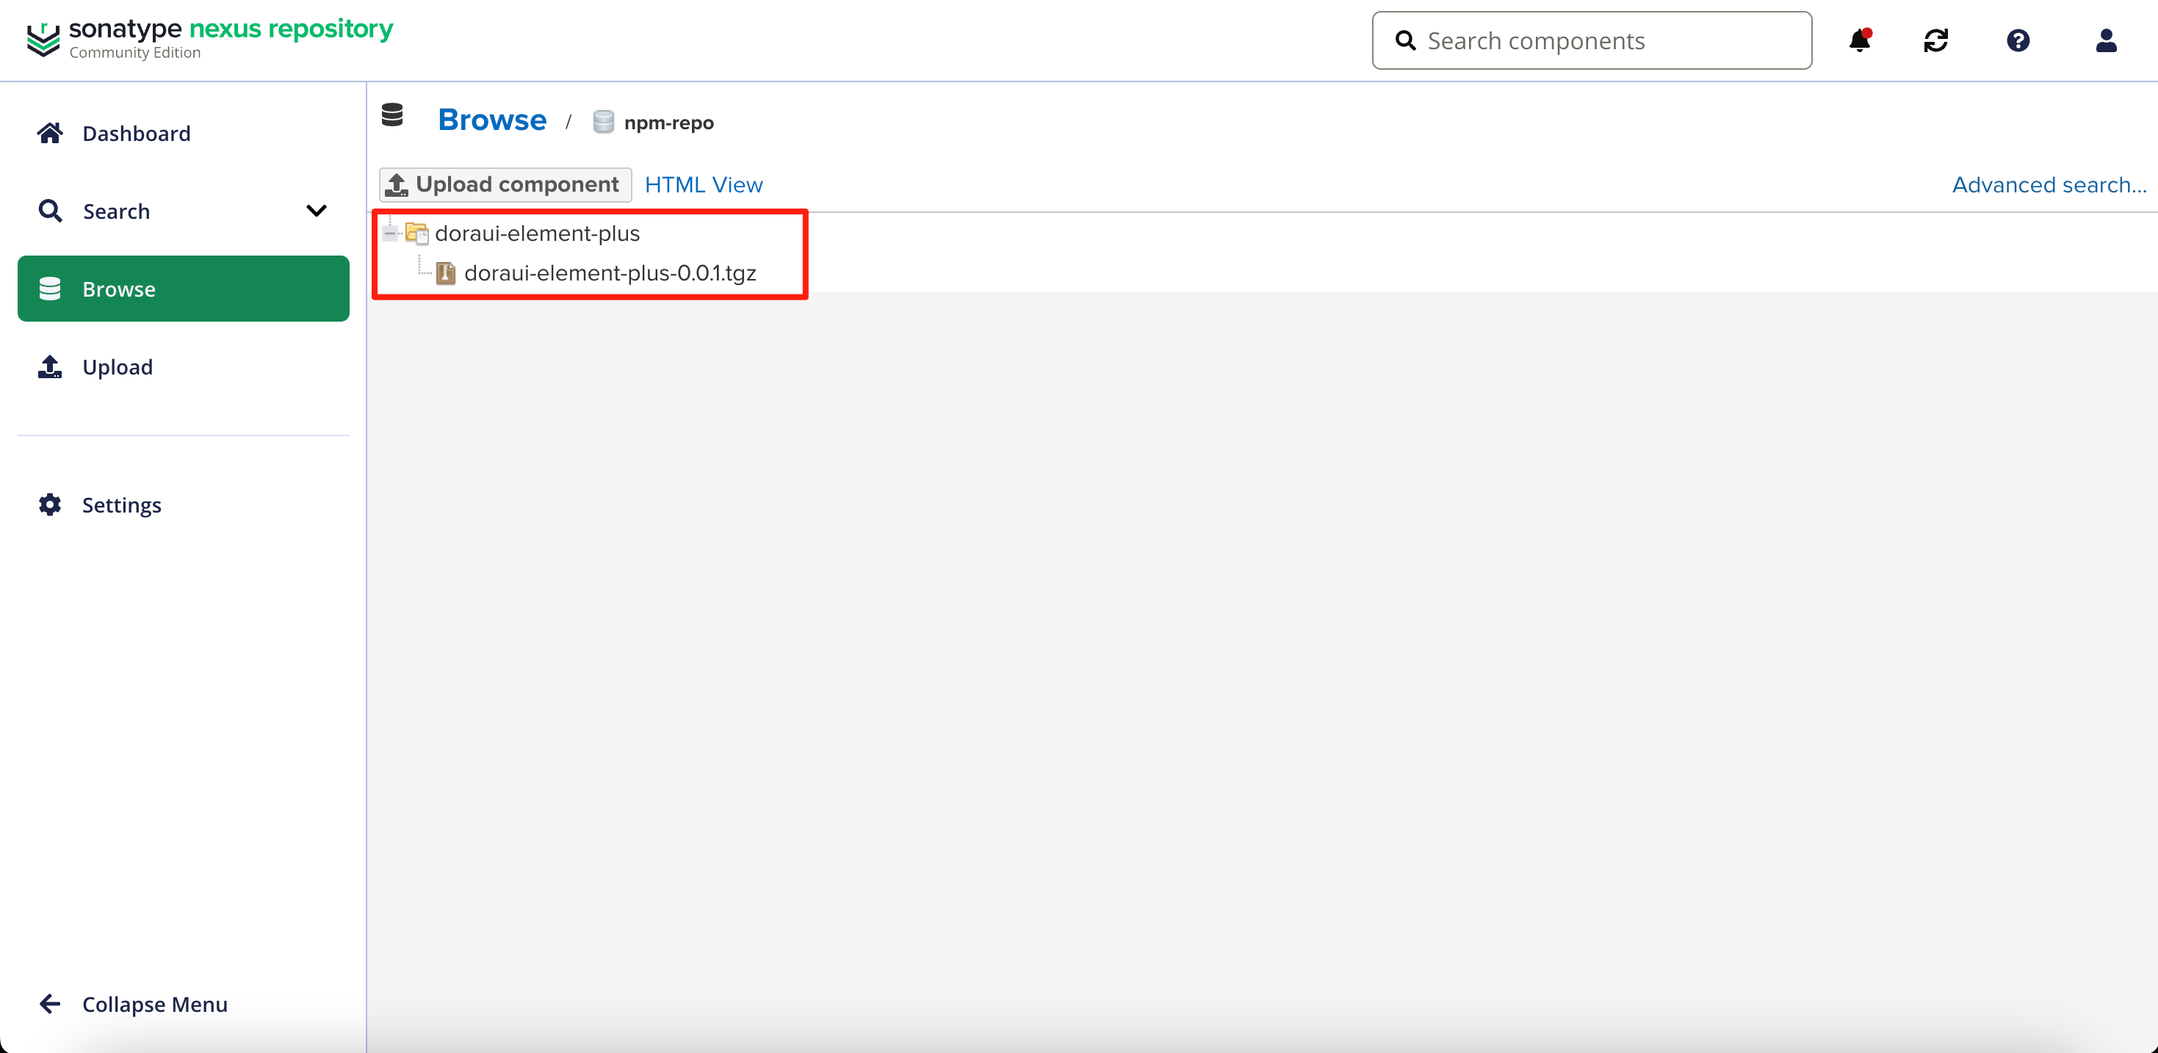Click the doraui-element-plus folder icon
The width and height of the screenshot is (2158, 1053).
pos(416,233)
